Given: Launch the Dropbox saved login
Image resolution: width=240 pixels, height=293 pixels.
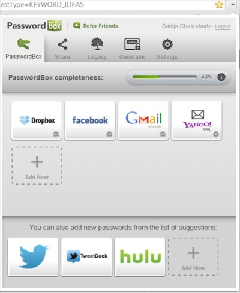Looking at the screenshot, I should (37, 120).
